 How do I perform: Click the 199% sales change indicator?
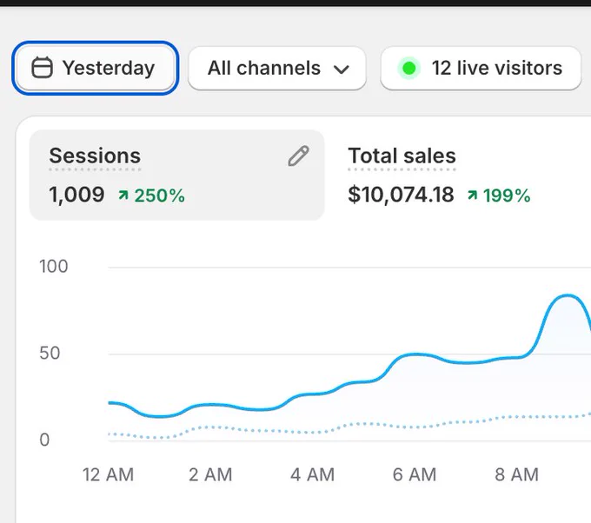tap(499, 195)
